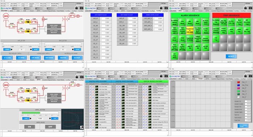Click padlock icon in the APFR_SETTER window
Viewport: 253px width, 137px height.
coord(77,77)
